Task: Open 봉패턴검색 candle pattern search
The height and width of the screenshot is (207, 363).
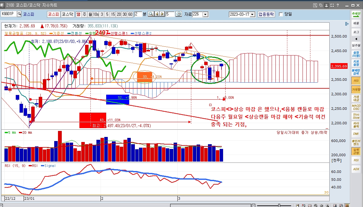Action: coord(356,72)
